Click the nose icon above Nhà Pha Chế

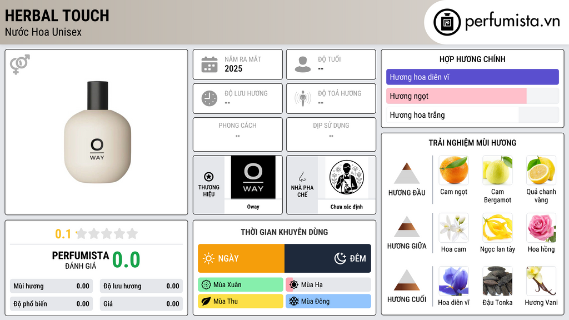pyautogui.click(x=302, y=177)
